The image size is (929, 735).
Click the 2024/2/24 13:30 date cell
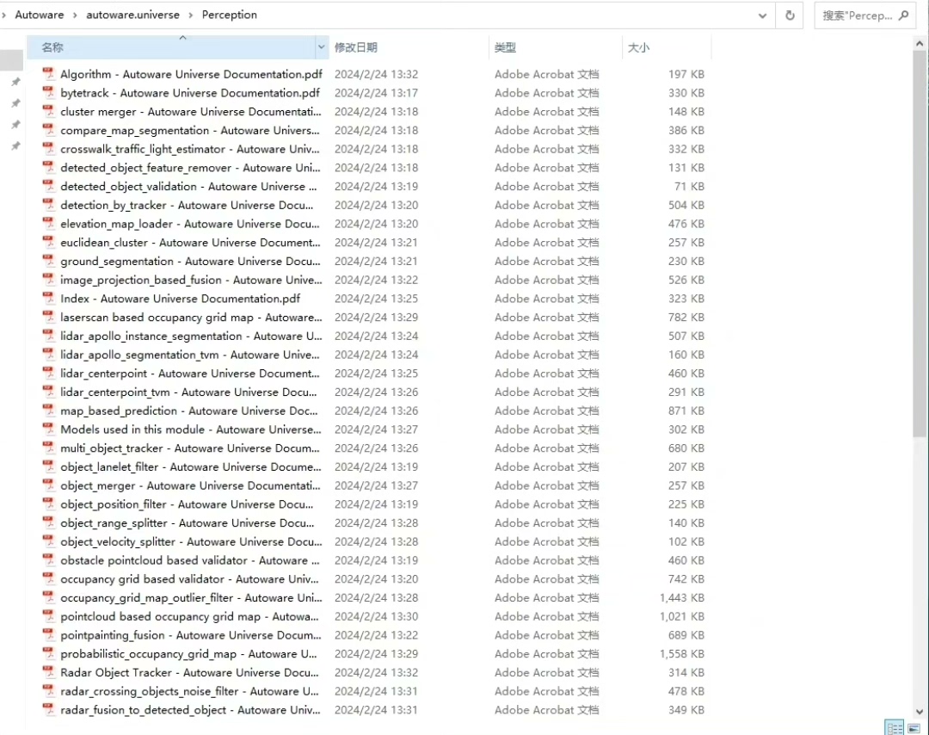[376, 616]
